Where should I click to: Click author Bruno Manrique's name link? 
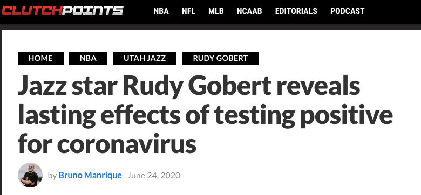90,176
